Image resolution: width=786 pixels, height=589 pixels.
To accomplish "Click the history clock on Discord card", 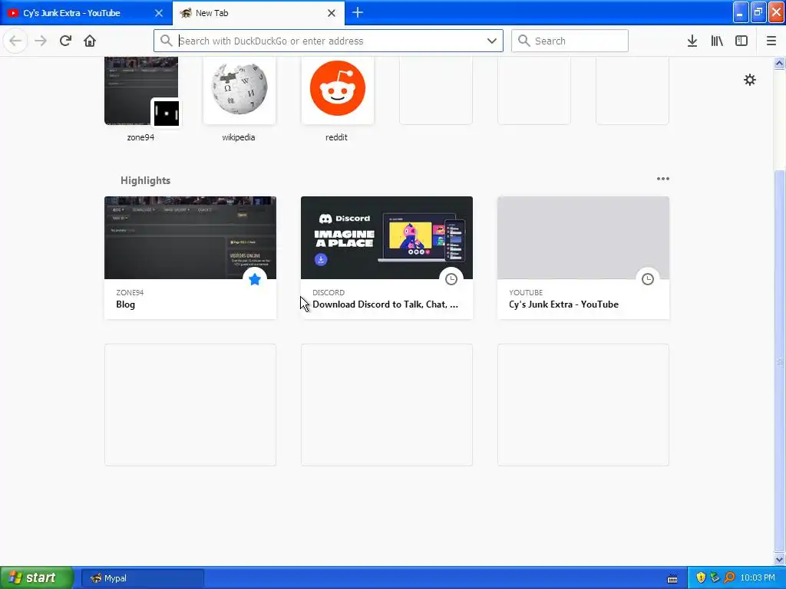I will tap(451, 279).
